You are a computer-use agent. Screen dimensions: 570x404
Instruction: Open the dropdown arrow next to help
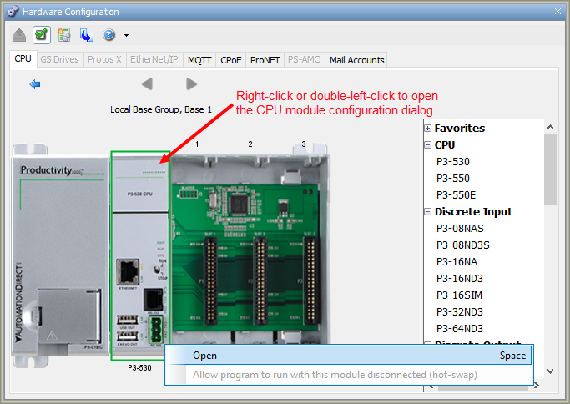126,36
